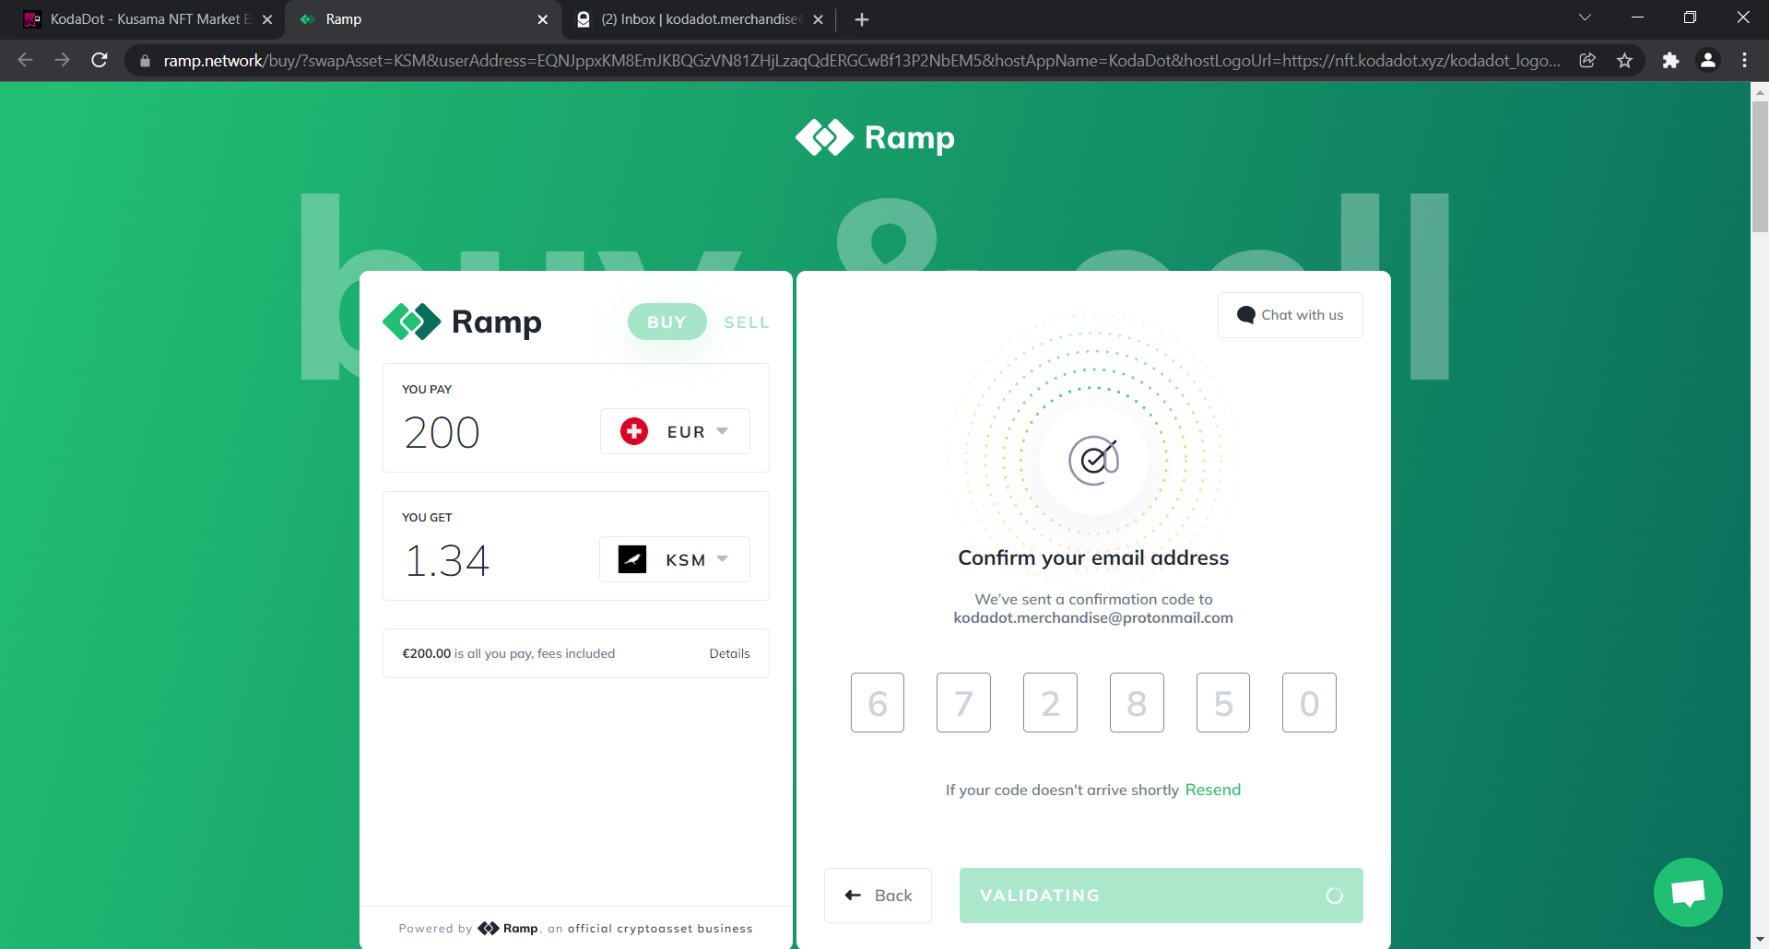Open the browser profile avatar icon
The height and width of the screenshot is (949, 1769).
point(1707,61)
